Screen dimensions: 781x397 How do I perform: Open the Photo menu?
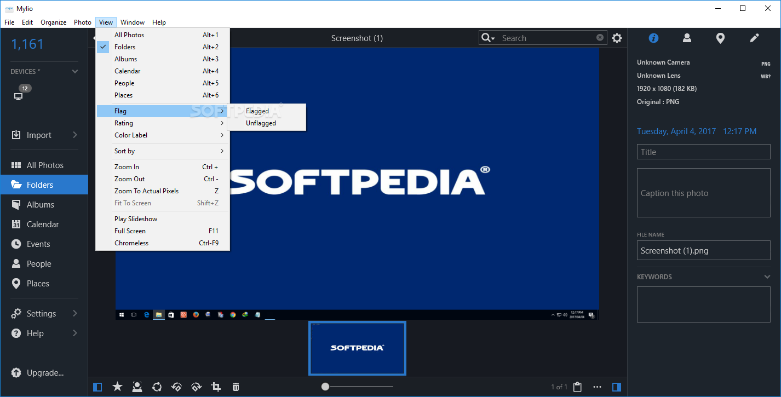pyautogui.click(x=83, y=22)
